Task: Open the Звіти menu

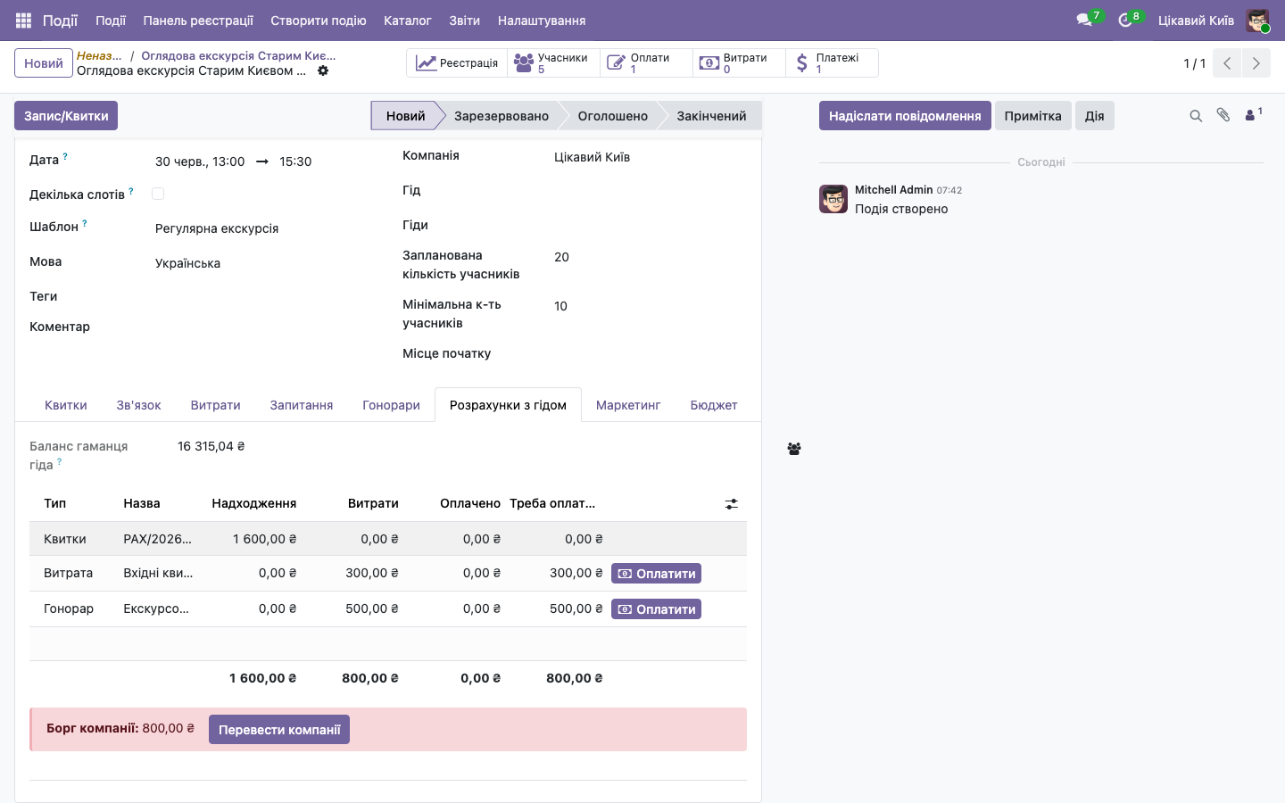Action: 465,21
